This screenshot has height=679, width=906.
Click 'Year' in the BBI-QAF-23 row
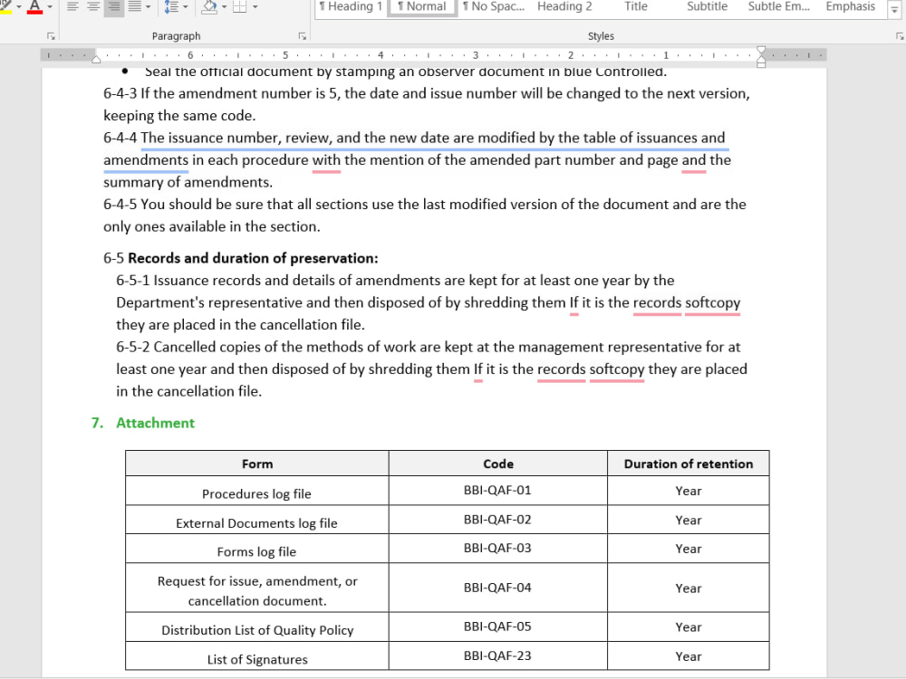coord(689,656)
